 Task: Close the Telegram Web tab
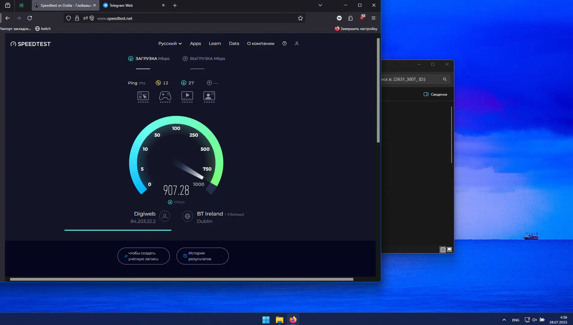(163, 5)
